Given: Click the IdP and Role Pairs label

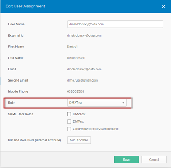Looking at the screenshot, I should tap(35, 140).
